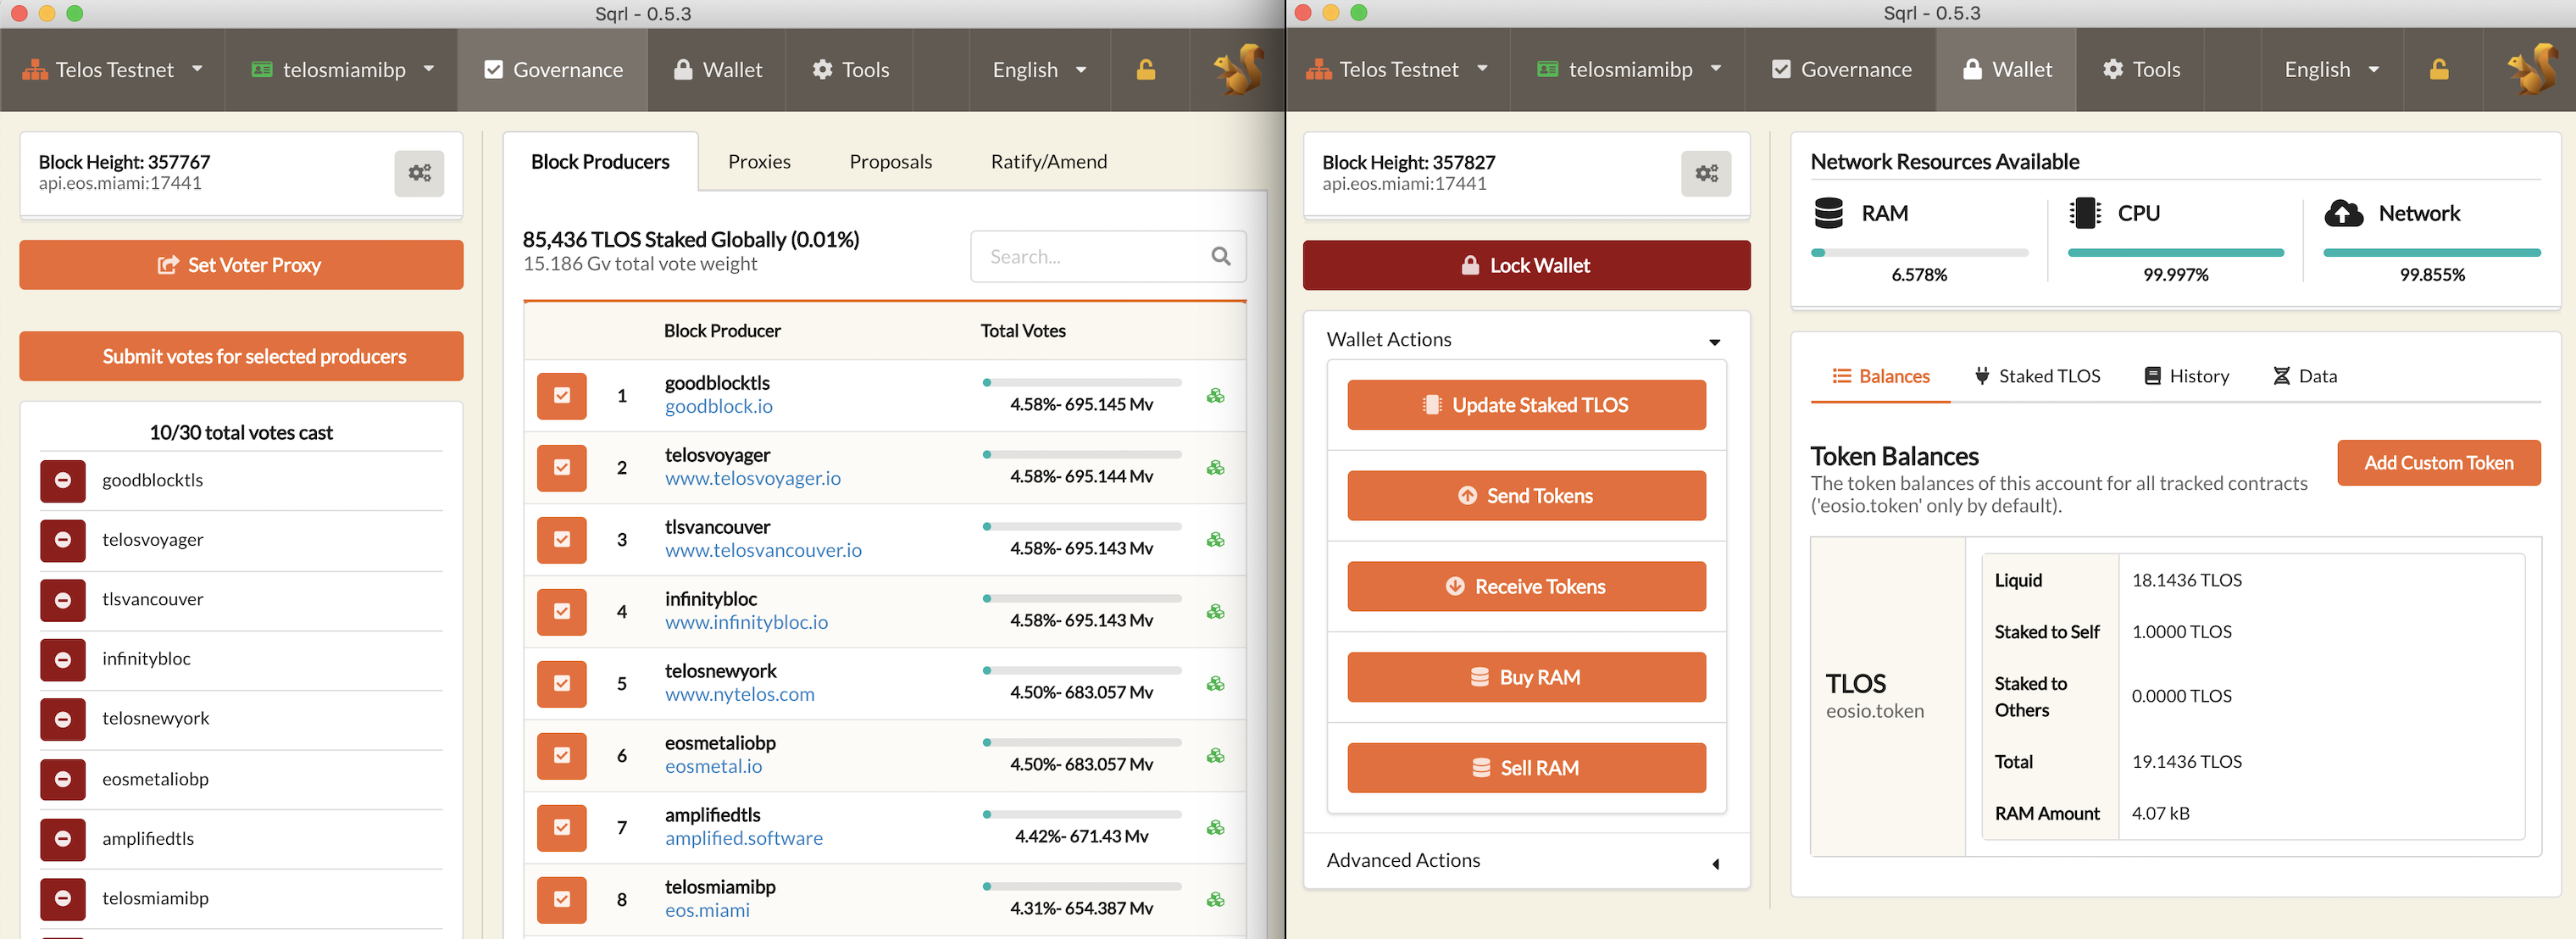
Task: Click the search magnifier icon
Action: 1220,257
